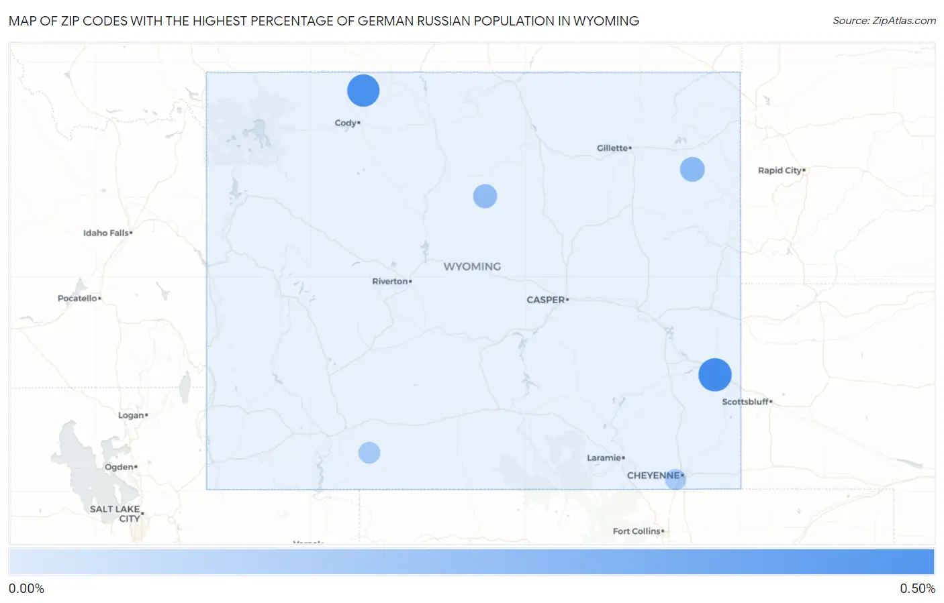944x603 pixels.
Task: Click the Laramie city label
Action: (x=604, y=457)
